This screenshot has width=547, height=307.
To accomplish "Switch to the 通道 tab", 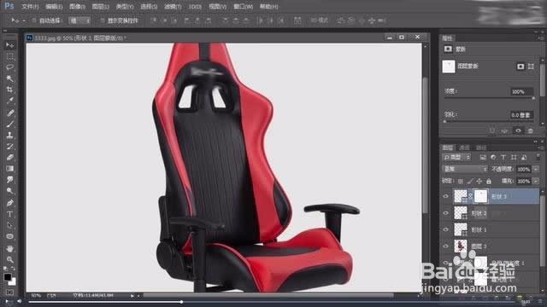I will click(464, 148).
